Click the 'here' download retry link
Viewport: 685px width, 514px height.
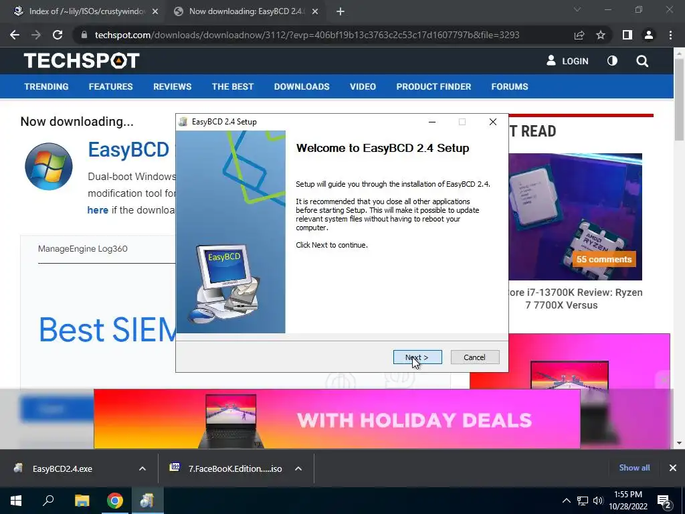click(x=98, y=210)
